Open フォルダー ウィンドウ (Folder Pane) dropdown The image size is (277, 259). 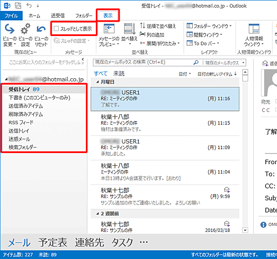[x=209, y=26]
